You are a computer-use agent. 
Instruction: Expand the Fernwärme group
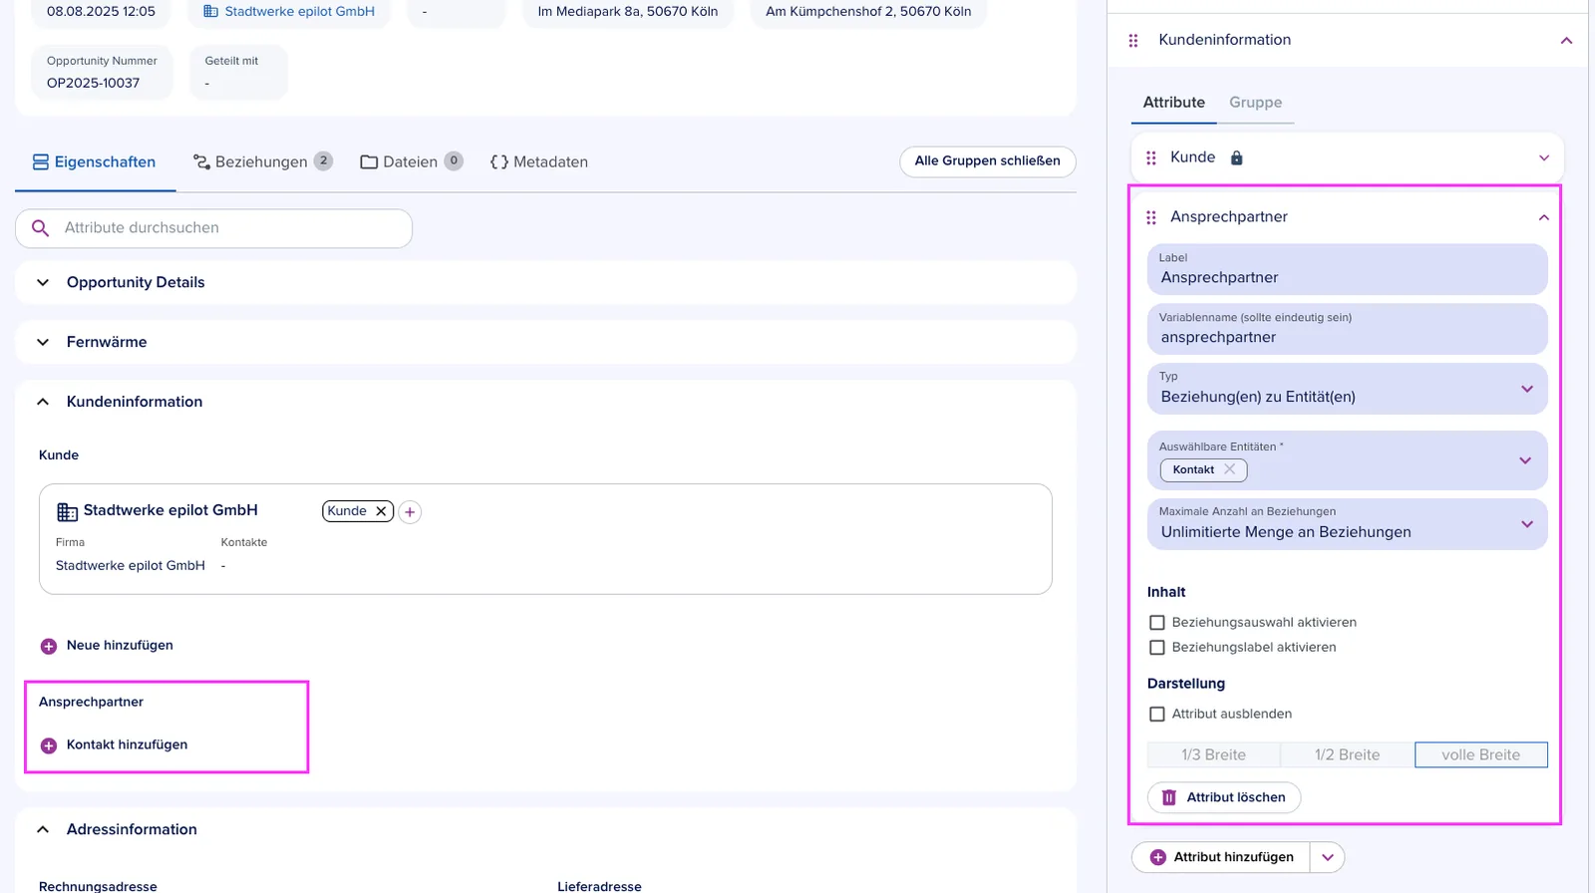[43, 343]
